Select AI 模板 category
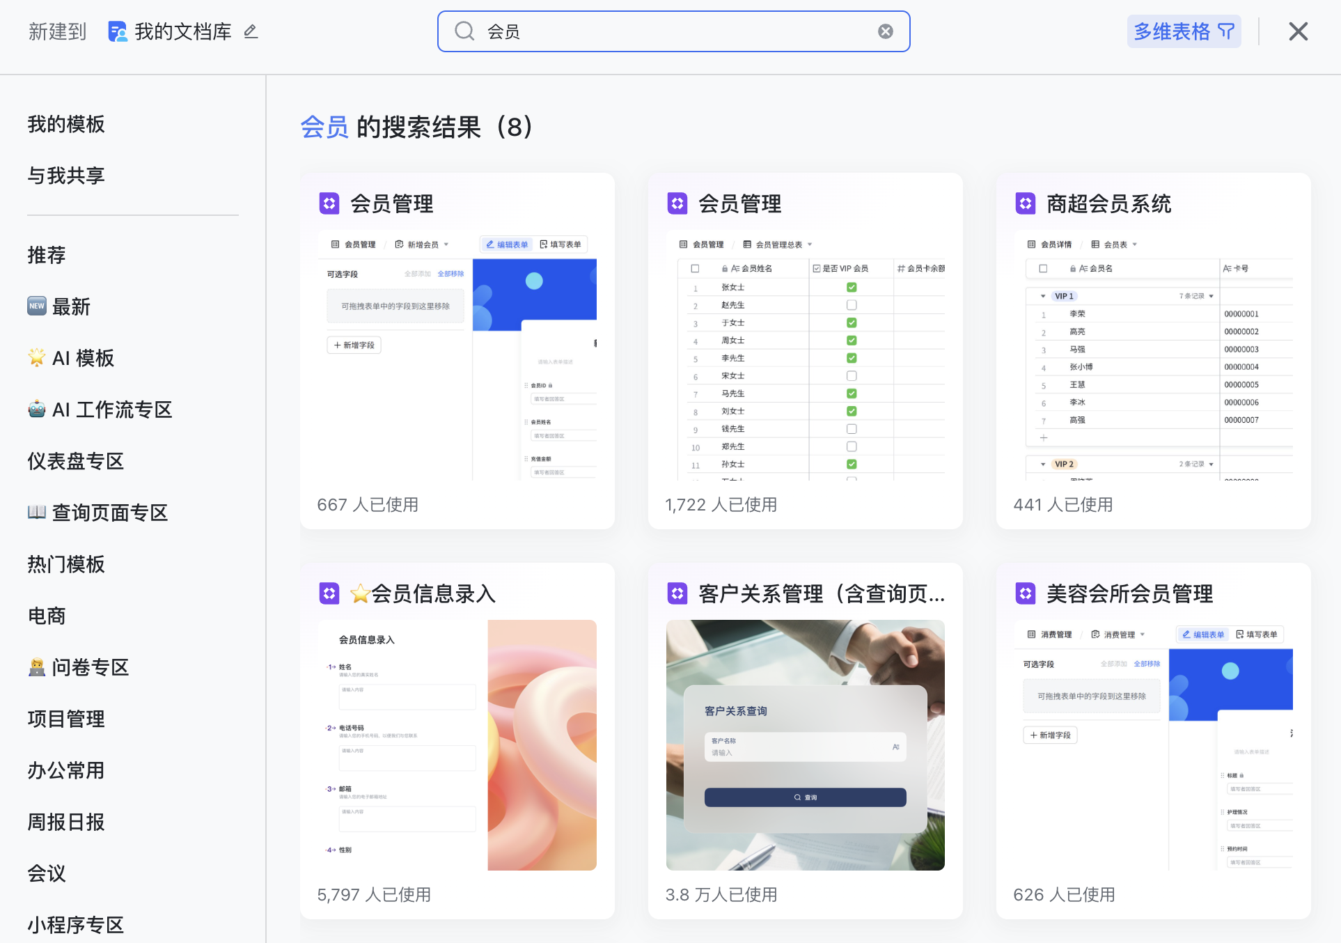 [83, 359]
